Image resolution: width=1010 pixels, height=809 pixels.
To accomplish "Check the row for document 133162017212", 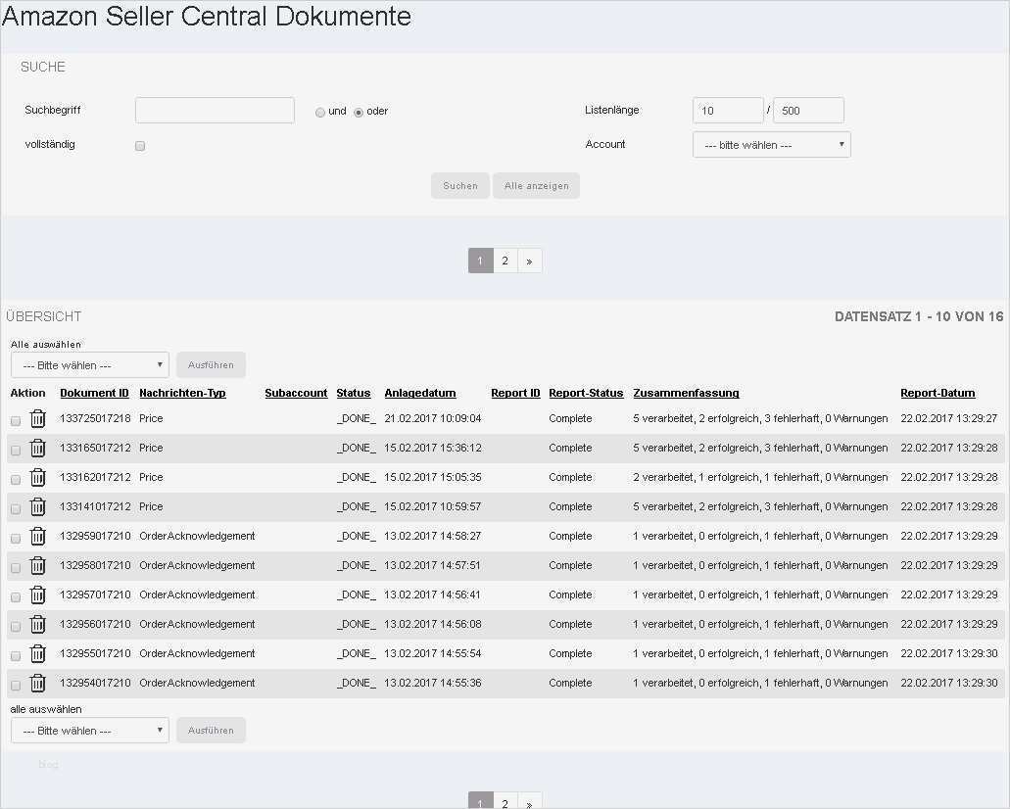I will tap(16, 480).
